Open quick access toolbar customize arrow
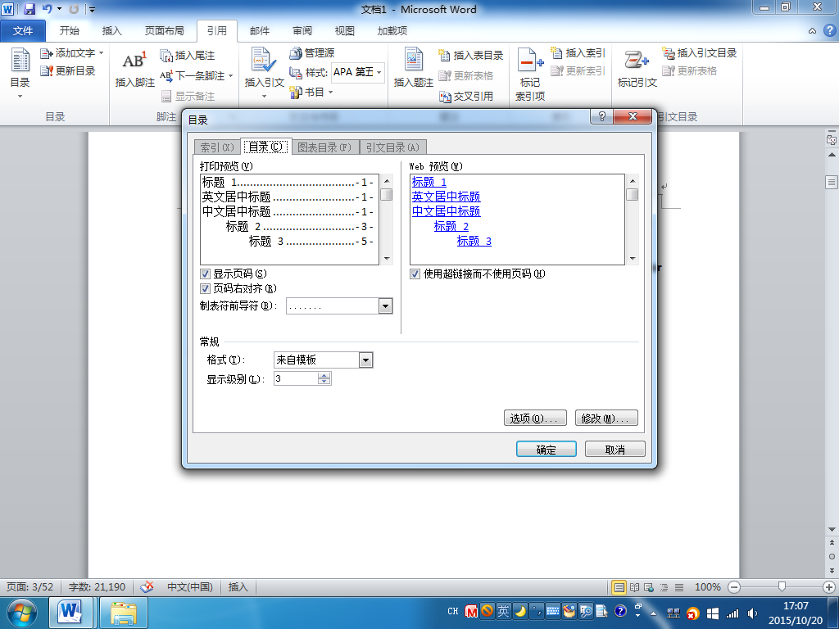Screen dimensions: 839x629 pyautogui.click(x=92, y=9)
